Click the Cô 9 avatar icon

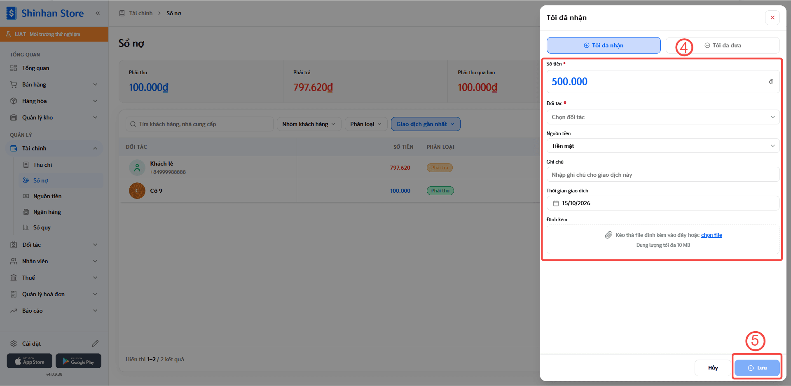(x=137, y=191)
